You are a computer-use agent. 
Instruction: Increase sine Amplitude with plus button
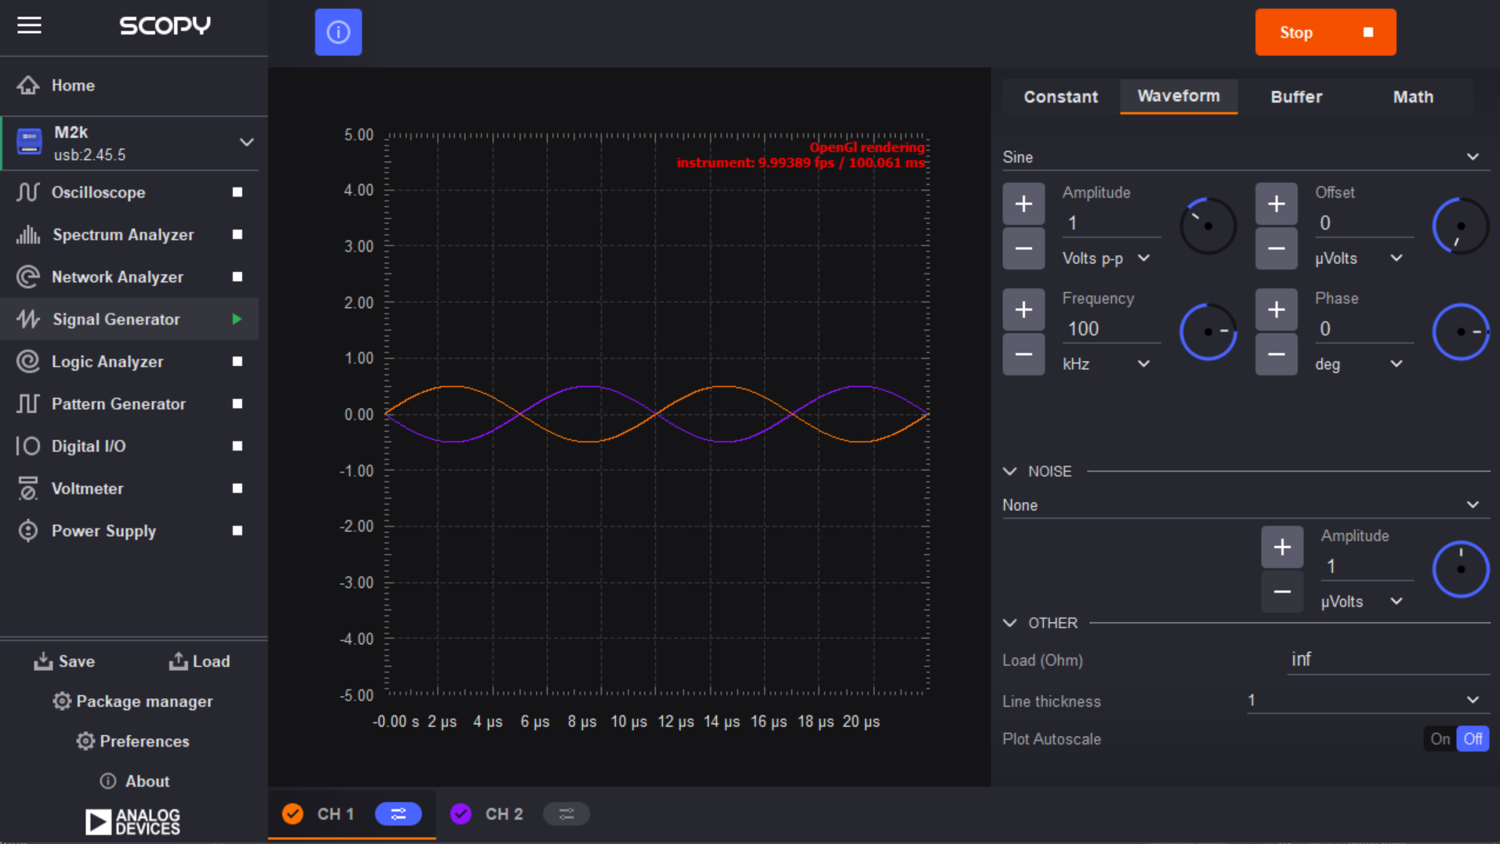point(1024,204)
